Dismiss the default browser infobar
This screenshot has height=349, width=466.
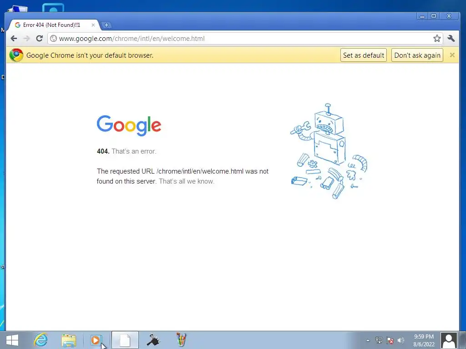[452, 55]
